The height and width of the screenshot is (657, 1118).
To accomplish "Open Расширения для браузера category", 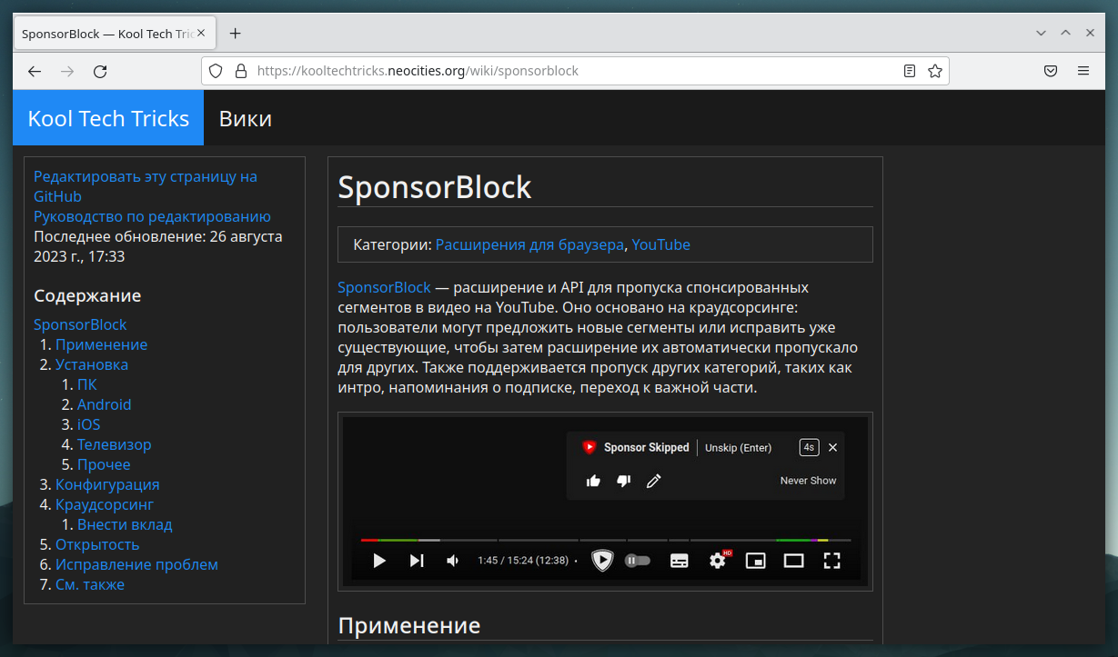I will click(530, 244).
